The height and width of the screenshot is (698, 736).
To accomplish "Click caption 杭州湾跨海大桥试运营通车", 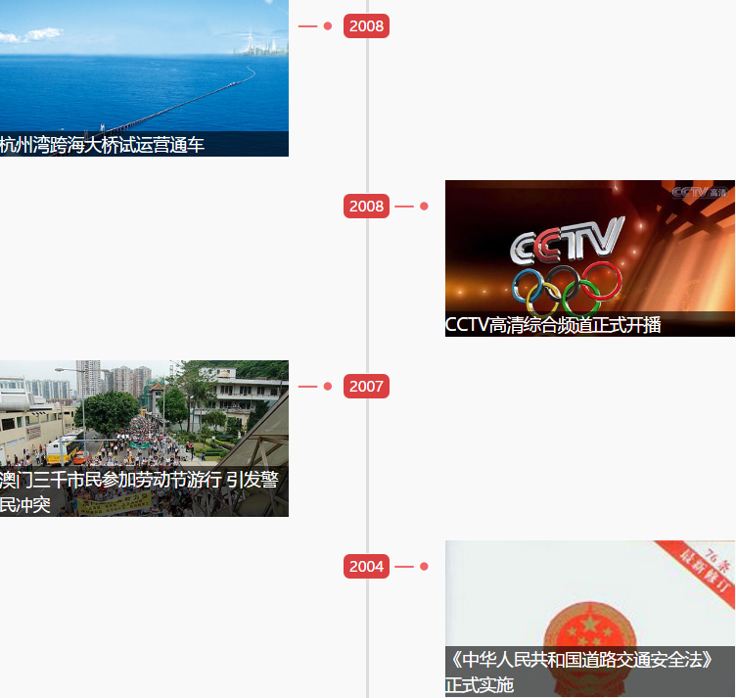I will [102, 145].
